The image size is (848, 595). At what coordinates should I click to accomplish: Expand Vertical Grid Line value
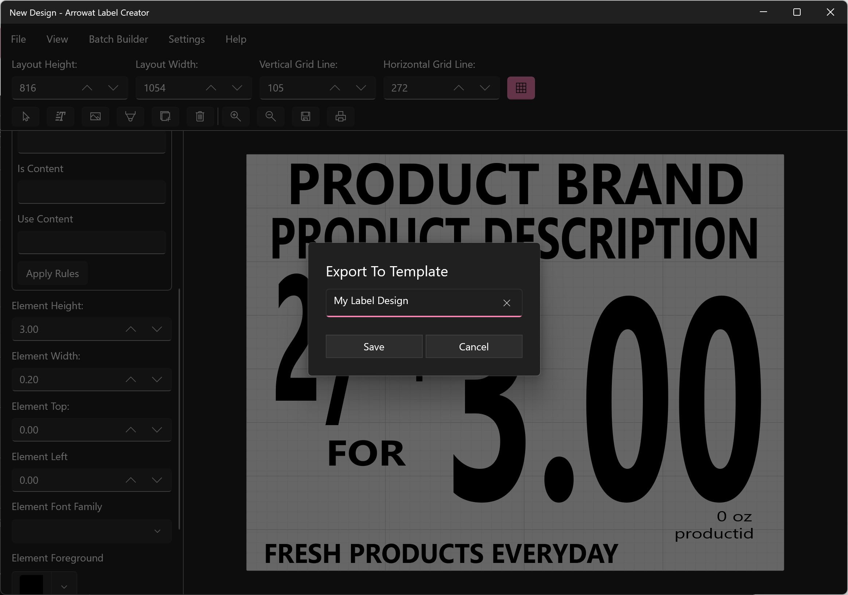tap(335, 87)
